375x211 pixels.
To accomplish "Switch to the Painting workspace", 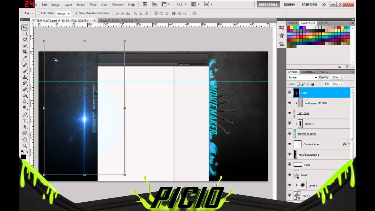I will [309, 4].
